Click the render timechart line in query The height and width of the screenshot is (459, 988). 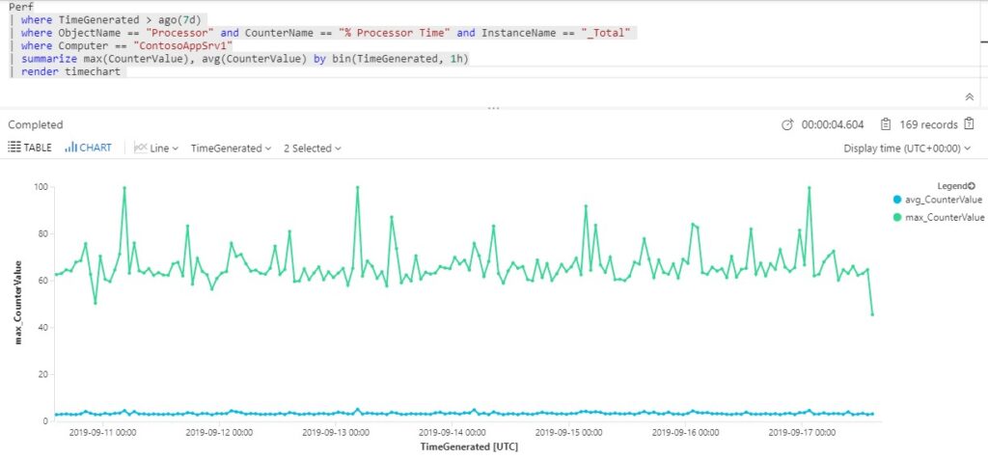pos(70,71)
